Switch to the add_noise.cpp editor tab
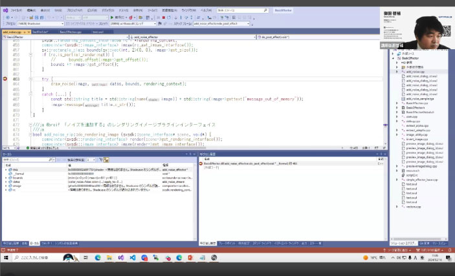The image size is (455, 276). point(13,31)
